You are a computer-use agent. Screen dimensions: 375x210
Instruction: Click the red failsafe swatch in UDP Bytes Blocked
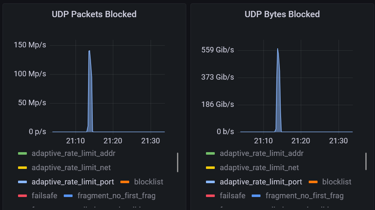[x=211, y=196]
